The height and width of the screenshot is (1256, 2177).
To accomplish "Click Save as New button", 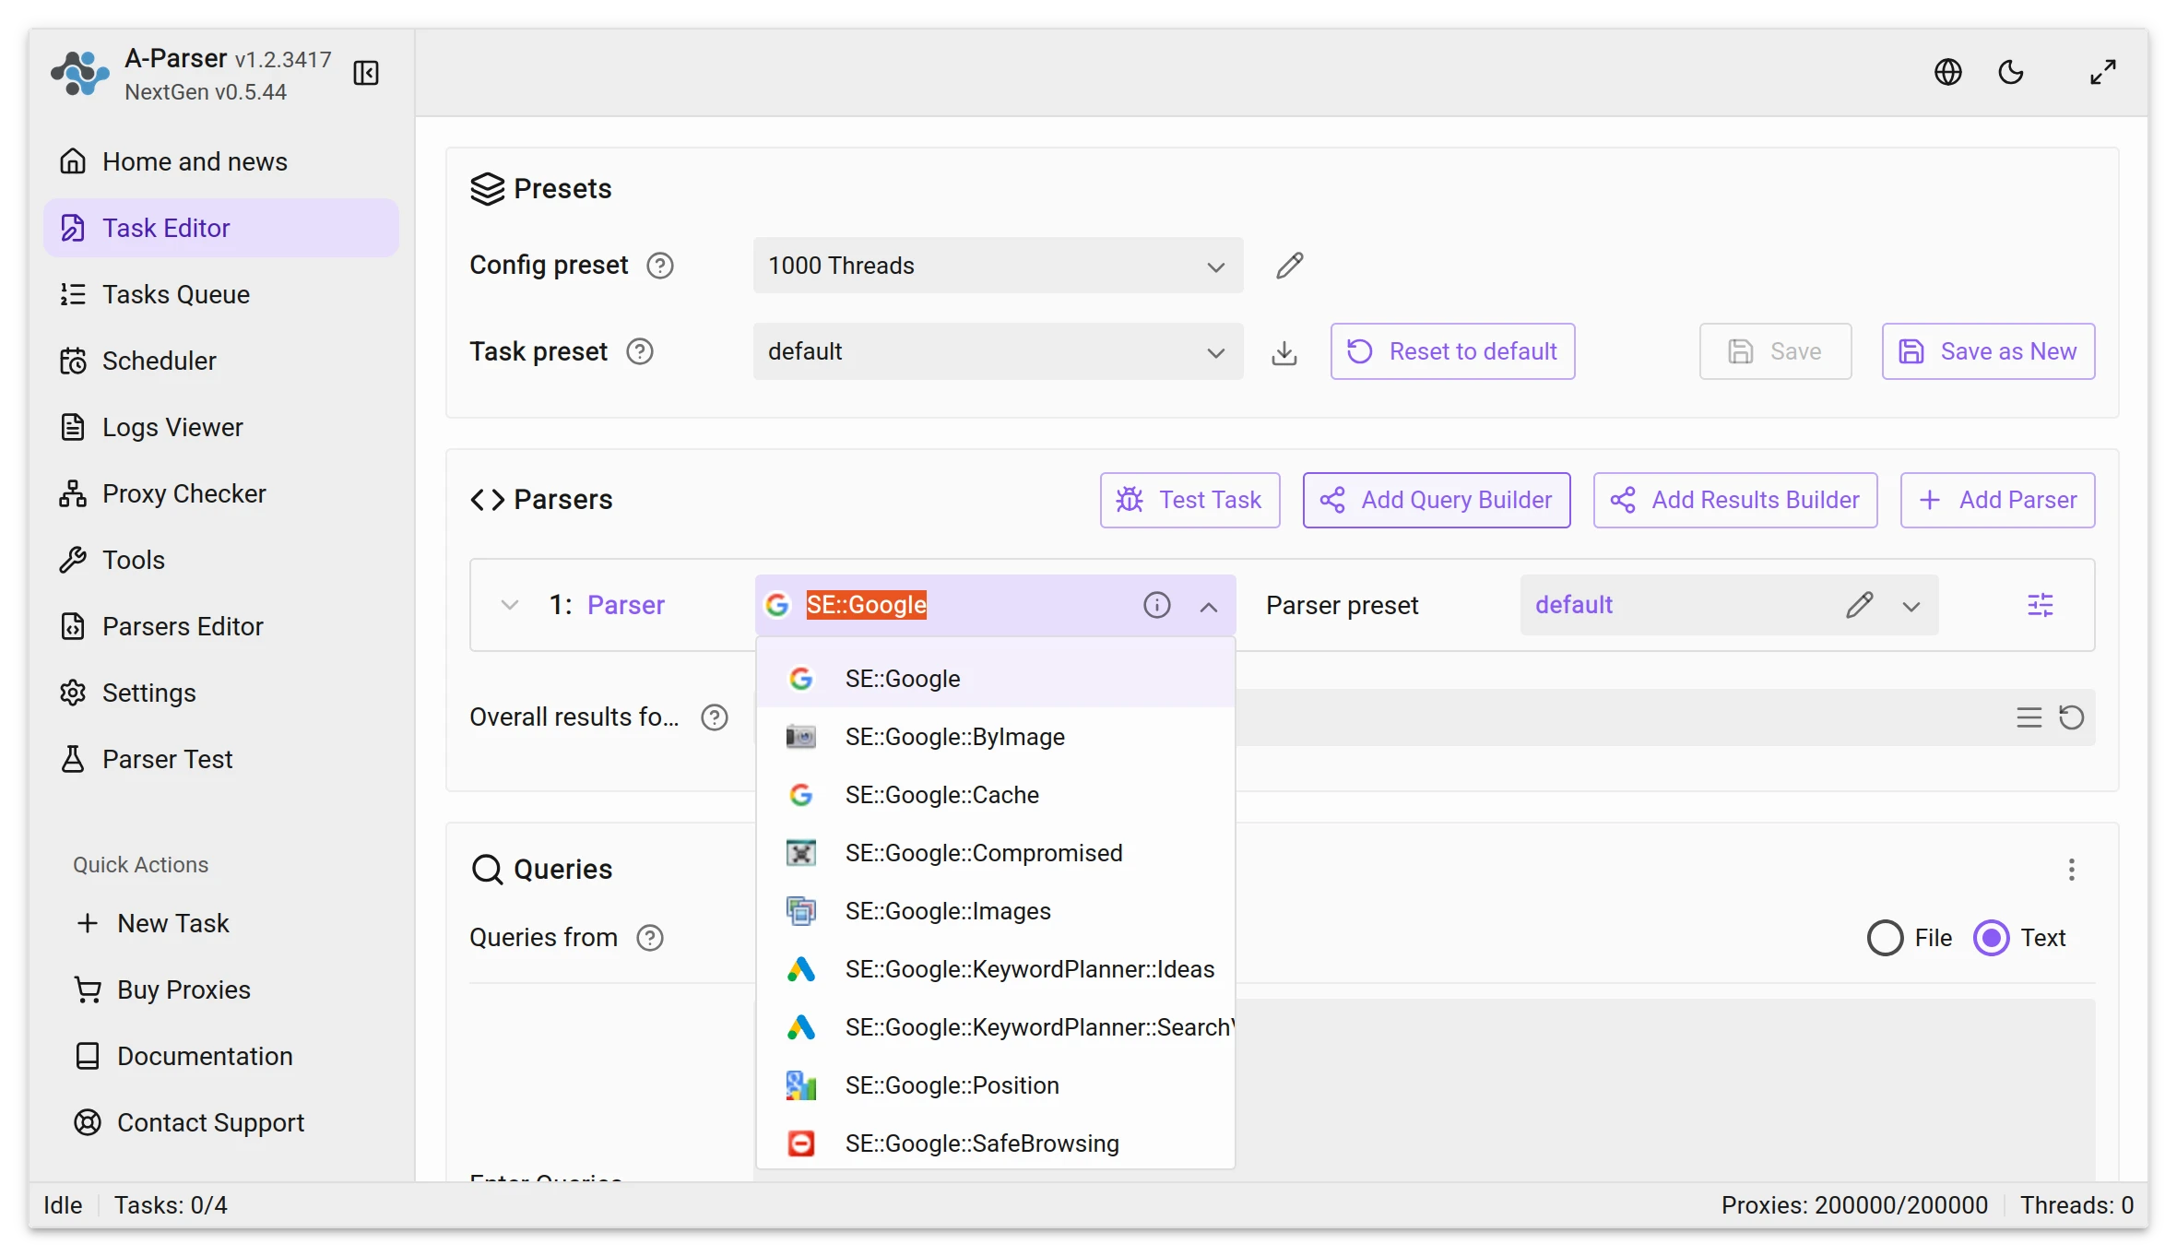I will click(1988, 351).
